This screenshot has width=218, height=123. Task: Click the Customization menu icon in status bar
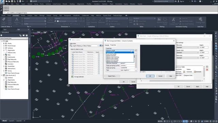[x=216, y=121]
